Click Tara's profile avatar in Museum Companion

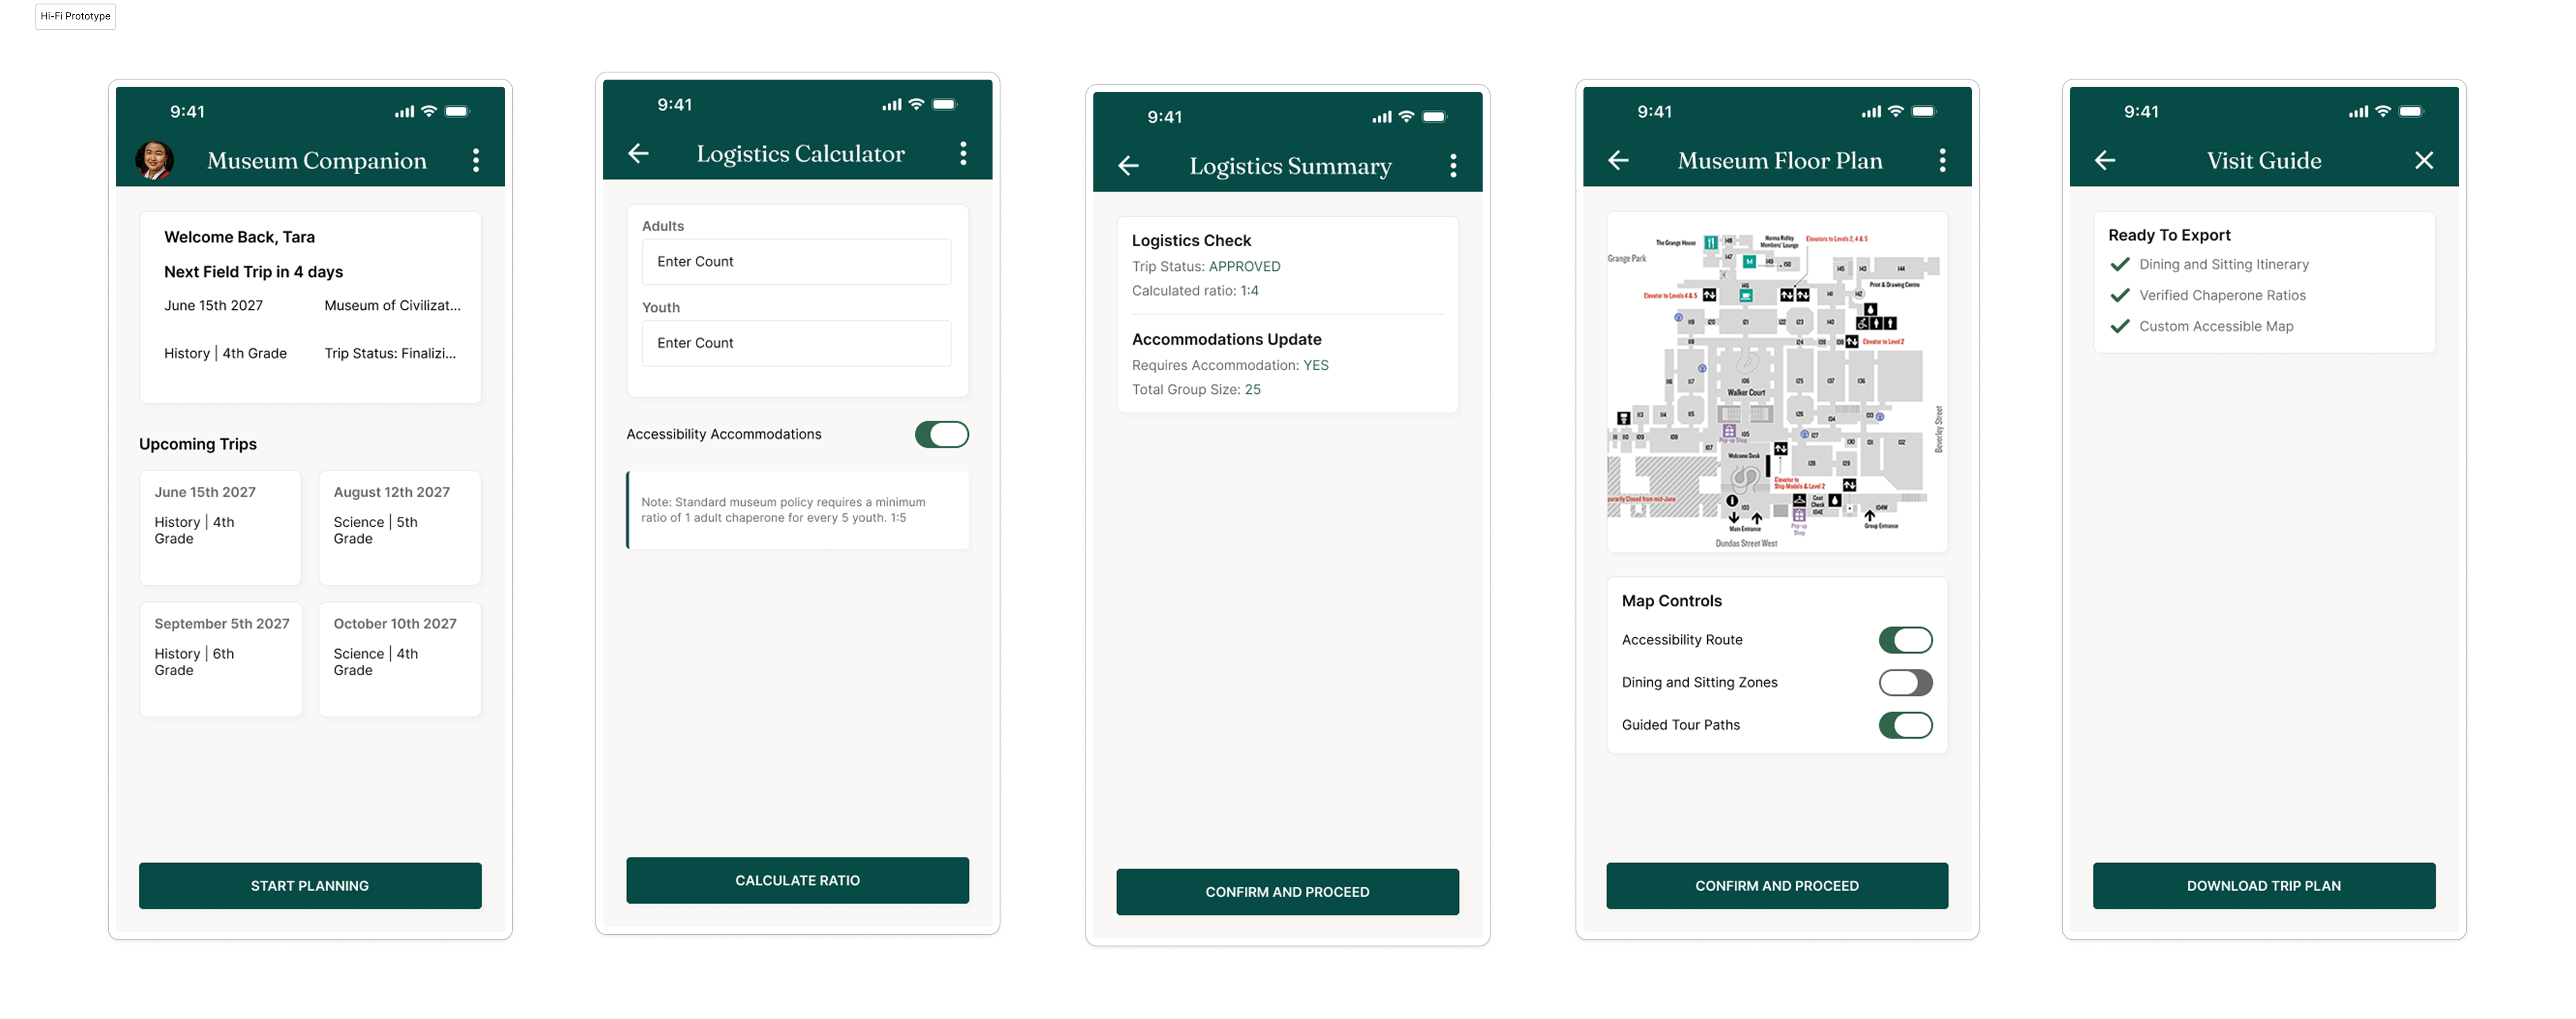click(154, 160)
